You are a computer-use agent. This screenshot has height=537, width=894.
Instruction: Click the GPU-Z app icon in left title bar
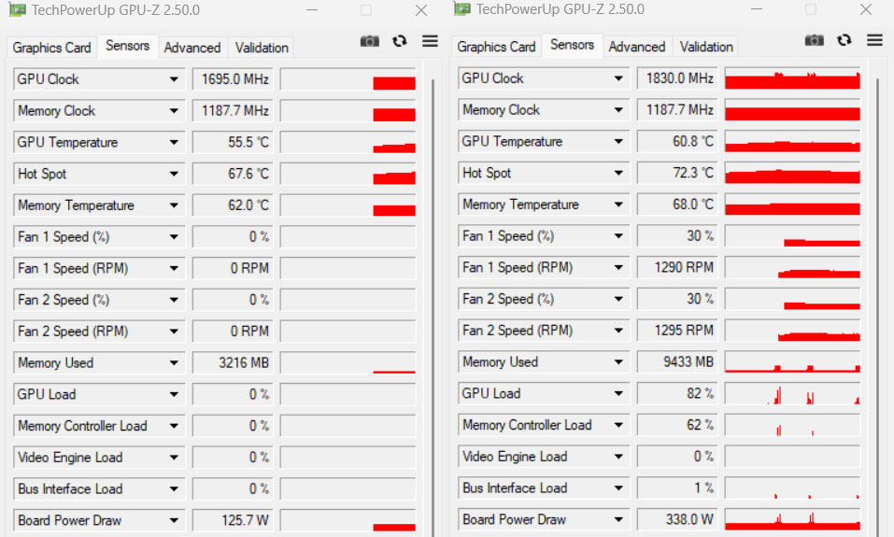tap(16, 10)
